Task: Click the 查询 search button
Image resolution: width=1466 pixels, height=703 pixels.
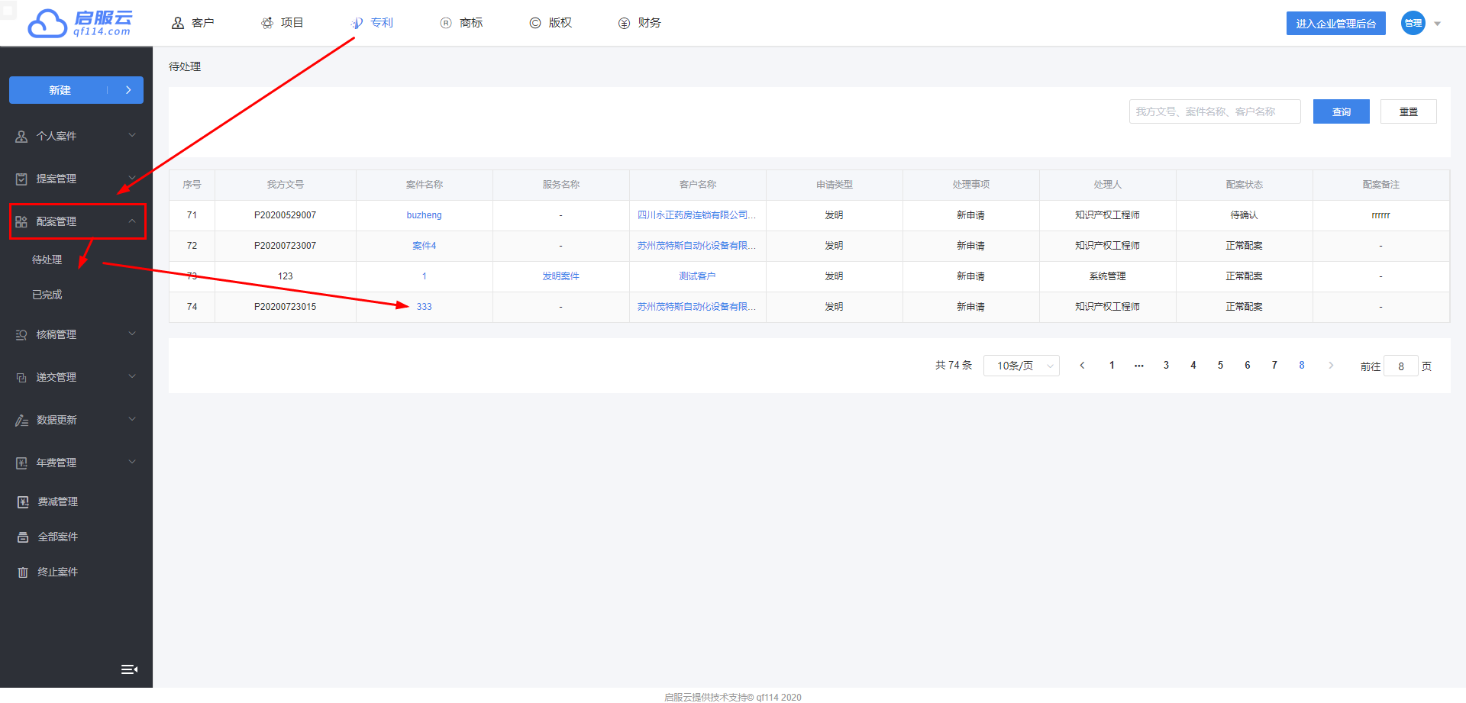Action: pyautogui.click(x=1342, y=111)
